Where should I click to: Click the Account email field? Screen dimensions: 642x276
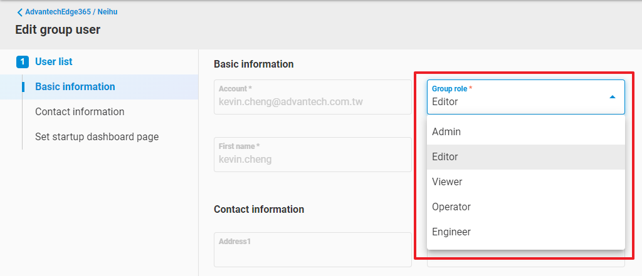click(312, 97)
